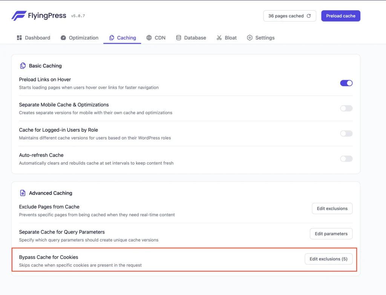Click description 'Creates separate versions for mobile'
Screen dimensions: 386x295
(95, 113)
